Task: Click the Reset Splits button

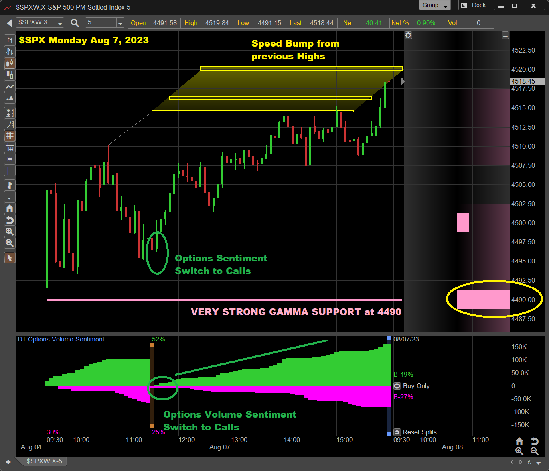Action: click(420, 432)
